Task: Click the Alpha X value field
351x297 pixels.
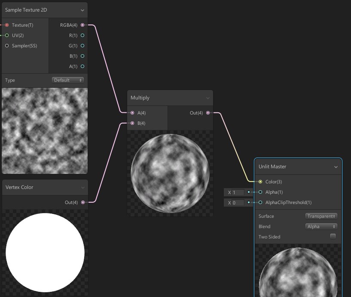Action: [238, 192]
